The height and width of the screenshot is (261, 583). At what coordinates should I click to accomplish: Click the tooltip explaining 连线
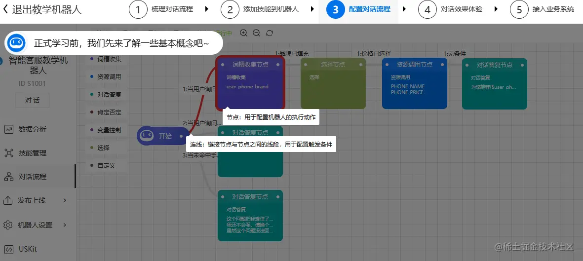[261, 144]
